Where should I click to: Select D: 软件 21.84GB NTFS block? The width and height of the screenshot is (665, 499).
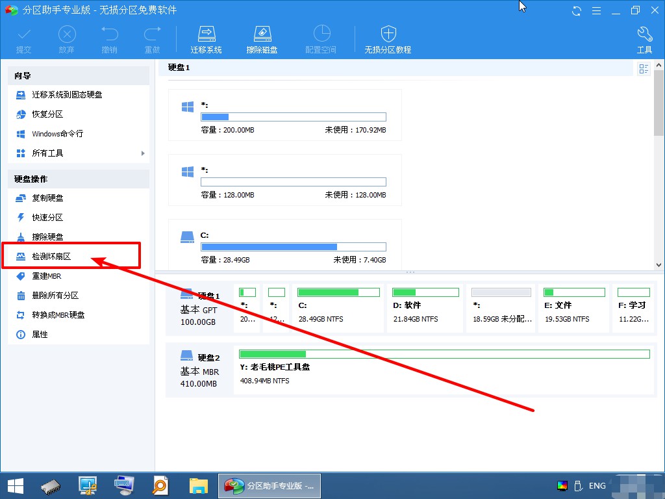coord(425,308)
